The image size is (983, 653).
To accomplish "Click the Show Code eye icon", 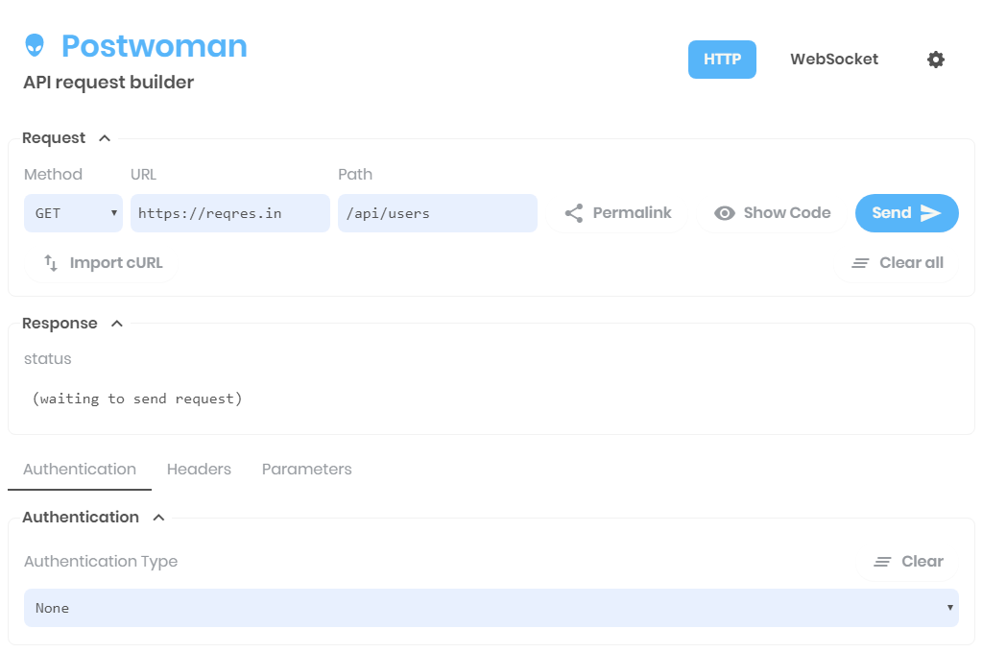I will tap(725, 212).
